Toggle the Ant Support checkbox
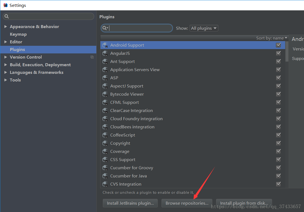304x212 pixels. coord(278,61)
